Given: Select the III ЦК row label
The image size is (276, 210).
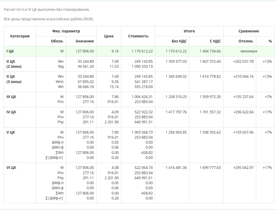Looking at the screenshot, I should coord(11,97).
